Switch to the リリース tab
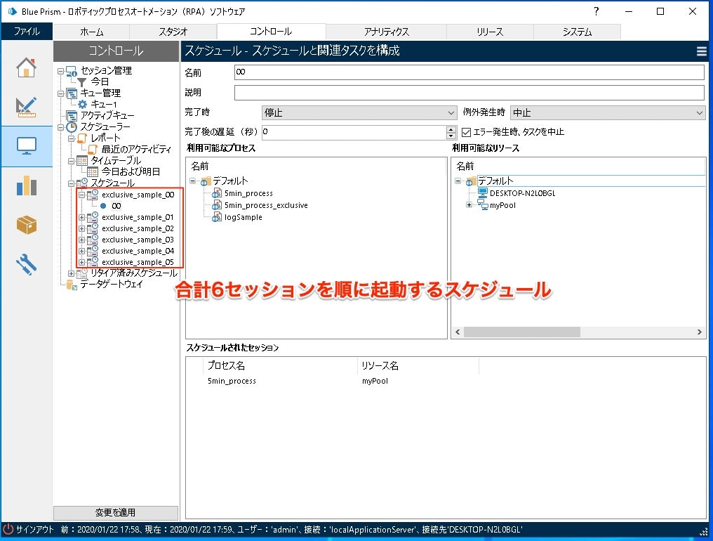Screen dimensions: 713x541 point(490,32)
